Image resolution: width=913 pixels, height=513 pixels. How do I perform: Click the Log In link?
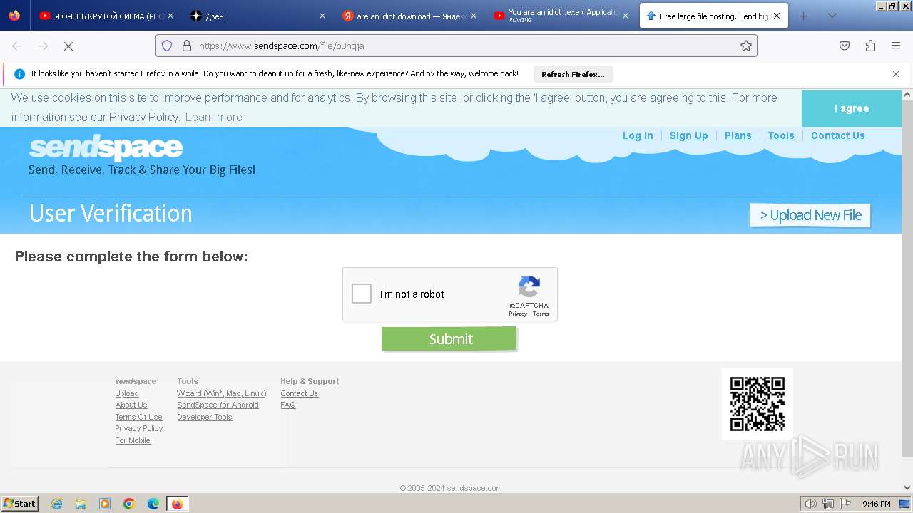[x=638, y=135]
